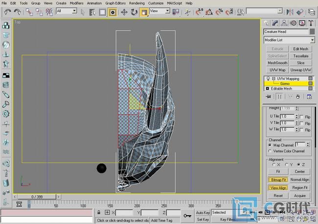This screenshot has height=224, width=318.
Task: Set alignment to Z axis
Action: click(x=298, y=165)
